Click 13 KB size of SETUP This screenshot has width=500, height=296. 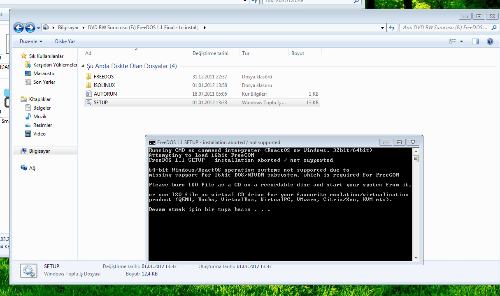point(312,103)
